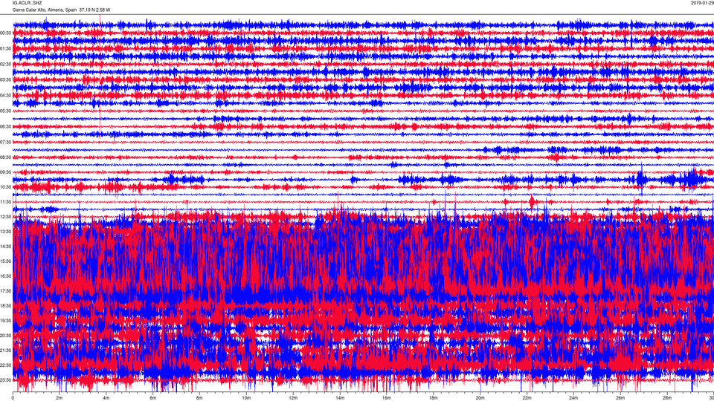Click the 12:30 time label
This screenshot has width=714, height=401.
click(x=5, y=217)
